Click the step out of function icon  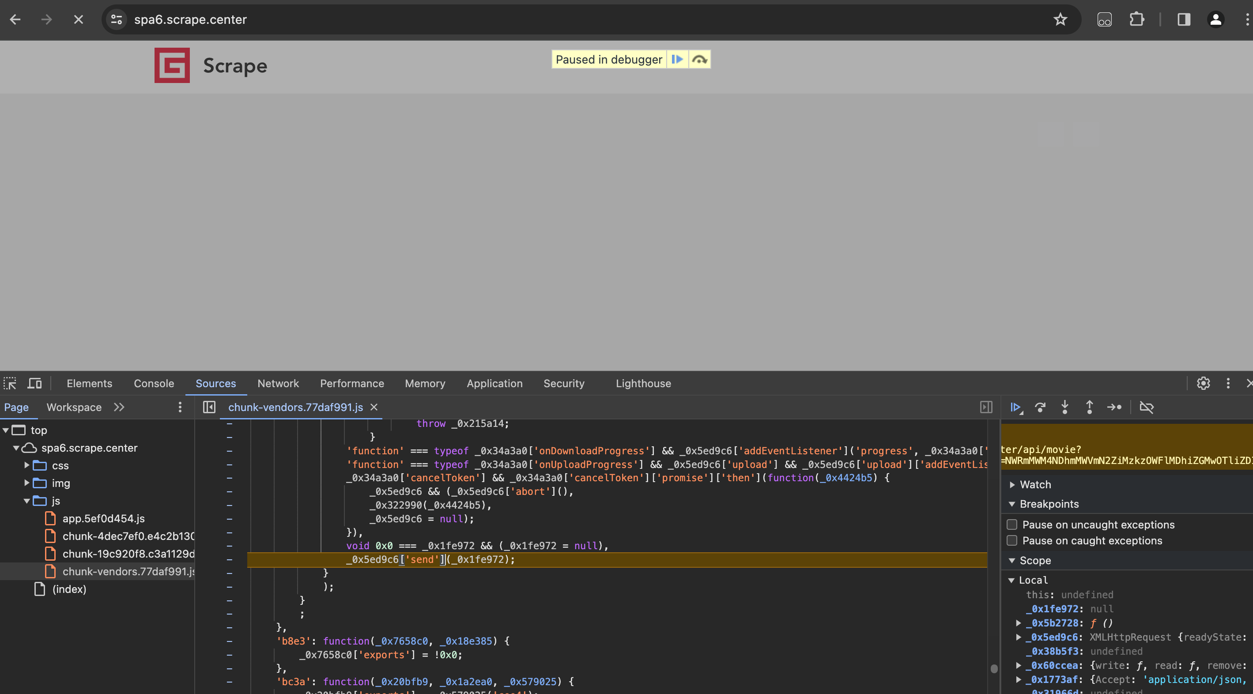pos(1090,407)
